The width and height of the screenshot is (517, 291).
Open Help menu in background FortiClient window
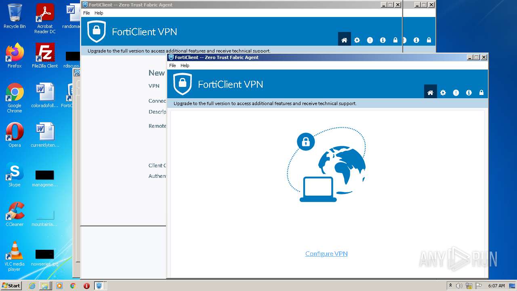coord(99,13)
